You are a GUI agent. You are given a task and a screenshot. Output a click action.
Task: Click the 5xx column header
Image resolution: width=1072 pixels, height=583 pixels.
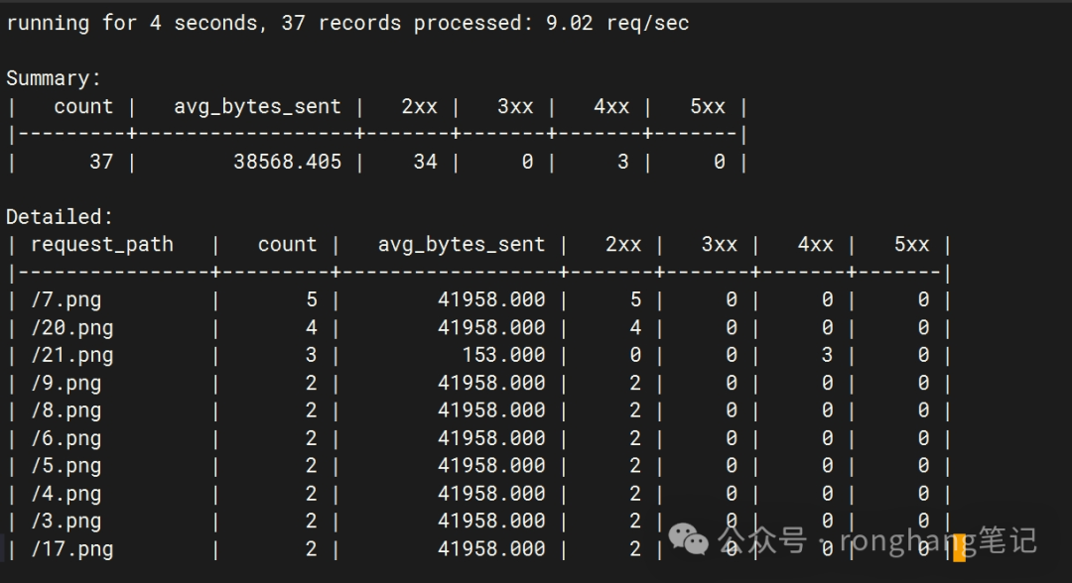(910, 243)
